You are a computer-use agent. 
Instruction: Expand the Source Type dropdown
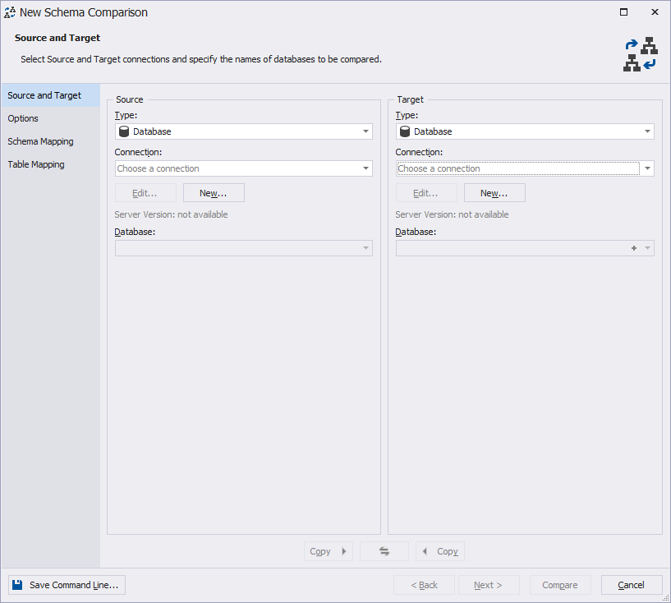coord(365,131)
